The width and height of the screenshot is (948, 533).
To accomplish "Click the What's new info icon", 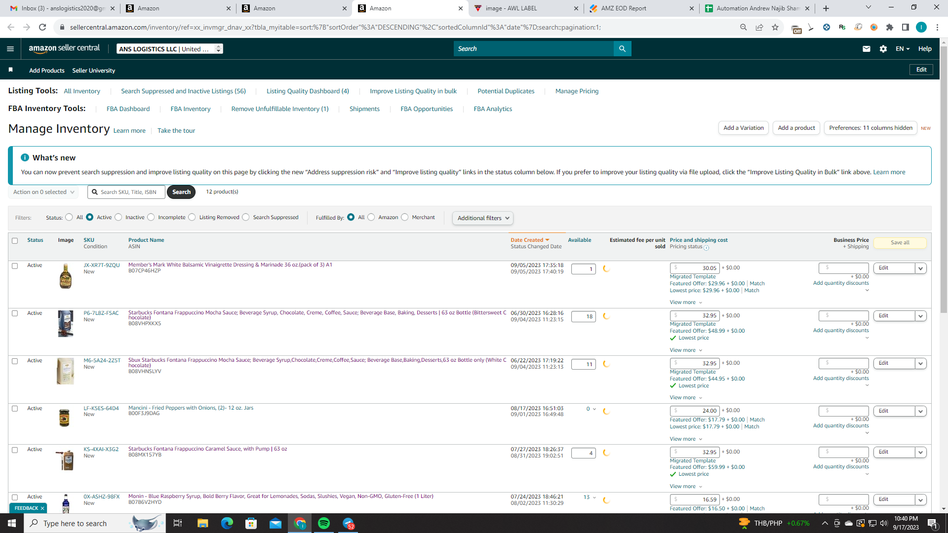I will (x=25, y=157).
